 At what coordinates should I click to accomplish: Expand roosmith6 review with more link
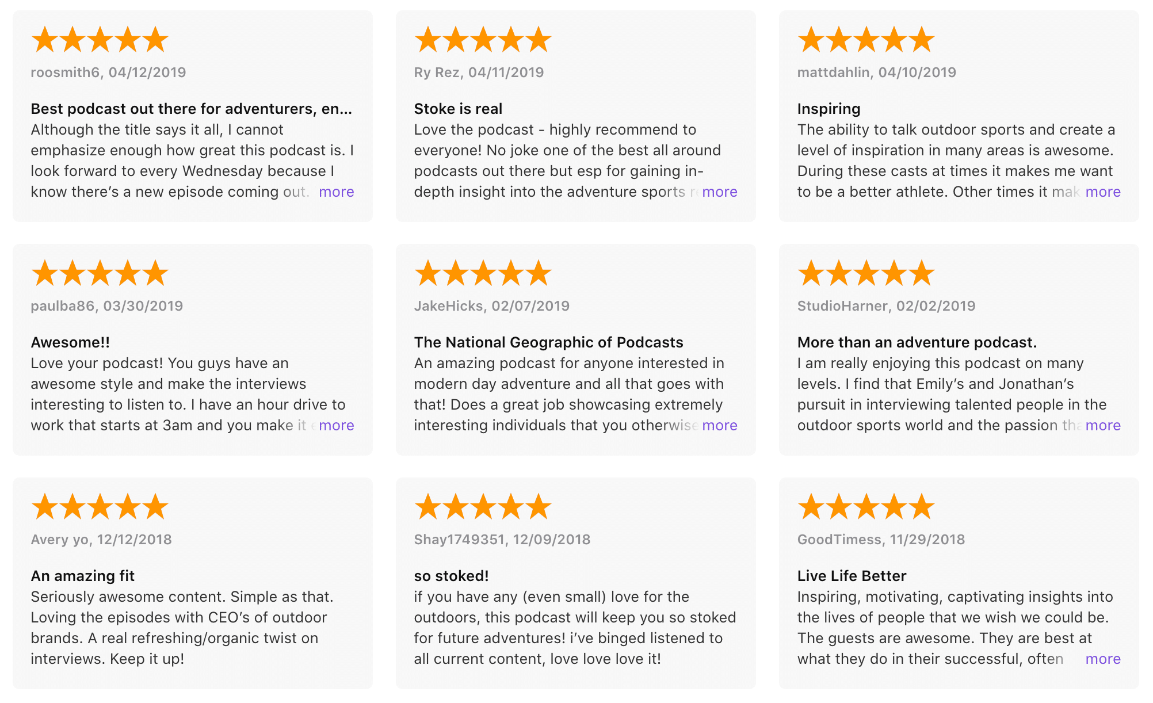point(336,192)
